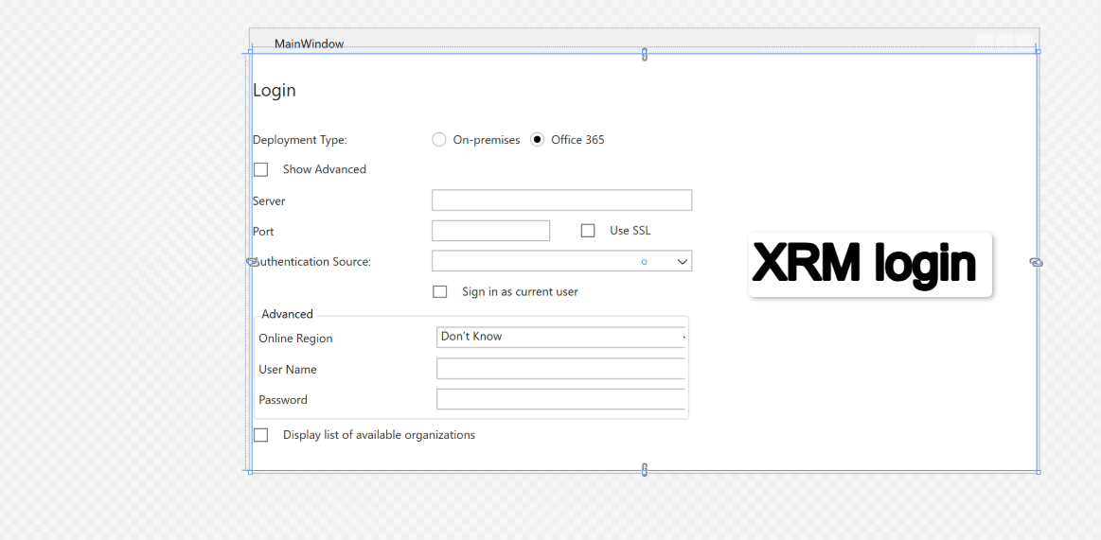Viewport: 1101px width, 540px height.
Task: Click into the Server text field
Action: [561, 200]
